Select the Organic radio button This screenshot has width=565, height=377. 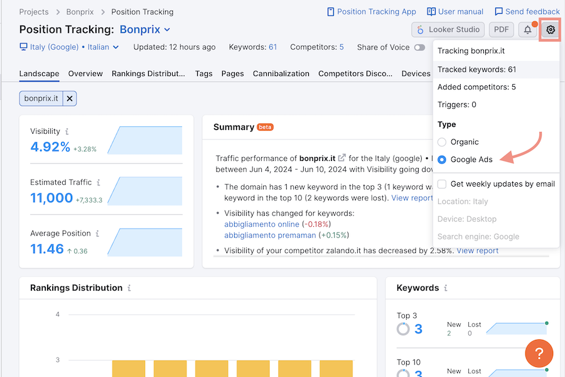click(442, 142)
